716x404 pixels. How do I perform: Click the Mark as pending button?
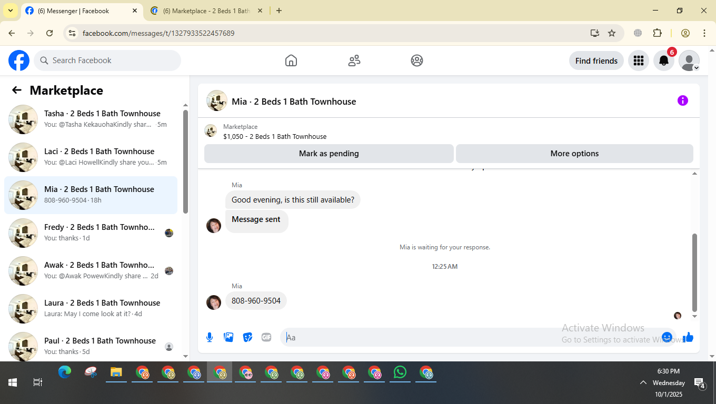click(329, 154)
